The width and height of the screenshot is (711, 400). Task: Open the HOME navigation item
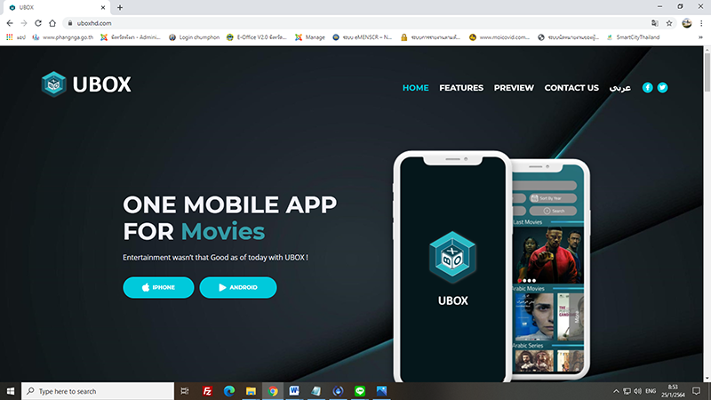click(415, 88)
